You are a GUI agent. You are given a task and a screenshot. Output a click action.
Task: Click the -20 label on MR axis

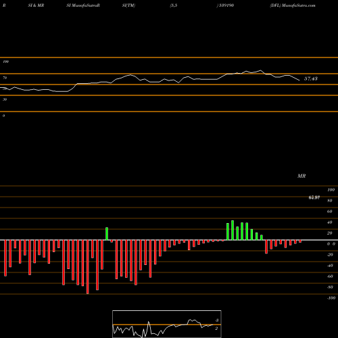point(330,255)
